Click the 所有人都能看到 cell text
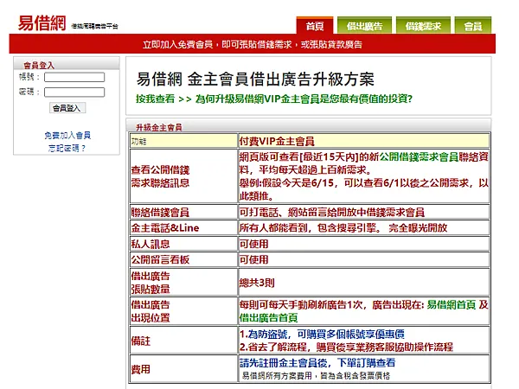This screenshot has width=519, height=389. point(343,227)
